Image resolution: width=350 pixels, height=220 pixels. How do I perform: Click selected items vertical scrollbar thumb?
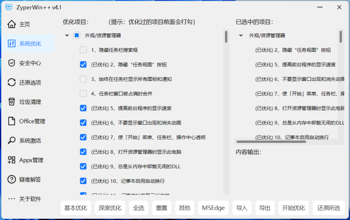(x=341, y=37)
